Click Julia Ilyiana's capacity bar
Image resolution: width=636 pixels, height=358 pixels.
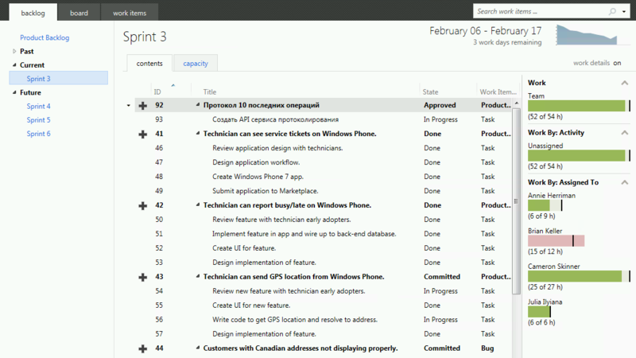(539, 312)
